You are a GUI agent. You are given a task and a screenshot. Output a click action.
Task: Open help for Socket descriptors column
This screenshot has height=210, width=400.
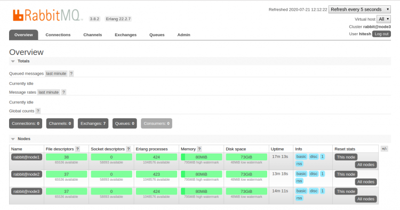[x=129, y=149]
